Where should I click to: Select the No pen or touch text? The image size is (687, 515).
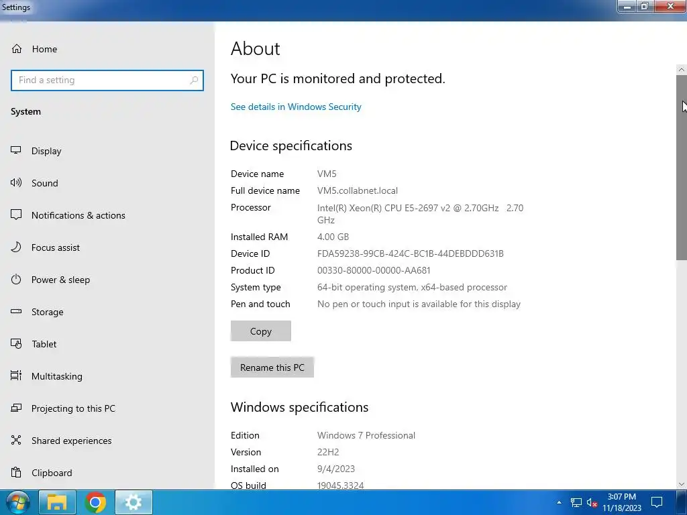pyautogui.click(x=419, y=304)
